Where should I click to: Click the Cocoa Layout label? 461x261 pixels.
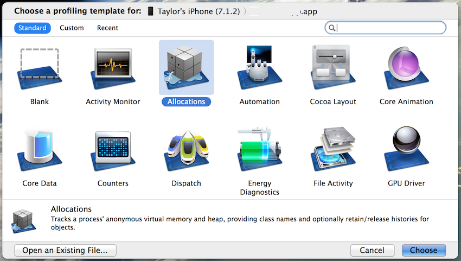click(333, 102)
